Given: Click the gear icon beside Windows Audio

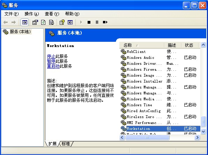Looking at the screenshot, I should (123, 57).
